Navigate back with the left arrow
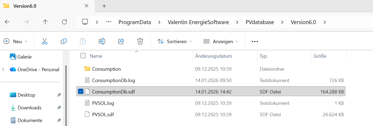Image resolution: width=373 pixels, height=126 pixels. pyautogui.click(x=7, y=22)
